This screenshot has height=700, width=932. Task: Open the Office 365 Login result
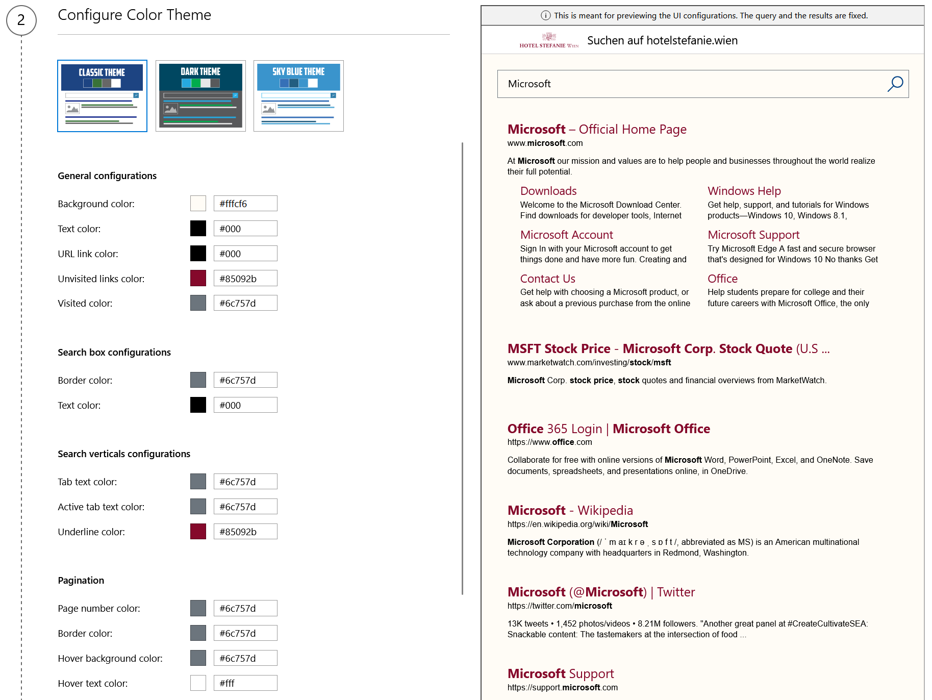[x=609, y=429]
